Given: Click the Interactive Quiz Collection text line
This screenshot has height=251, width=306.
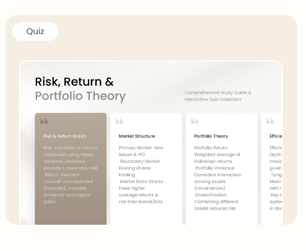Looking at the screenshot, I should [213, 100].
